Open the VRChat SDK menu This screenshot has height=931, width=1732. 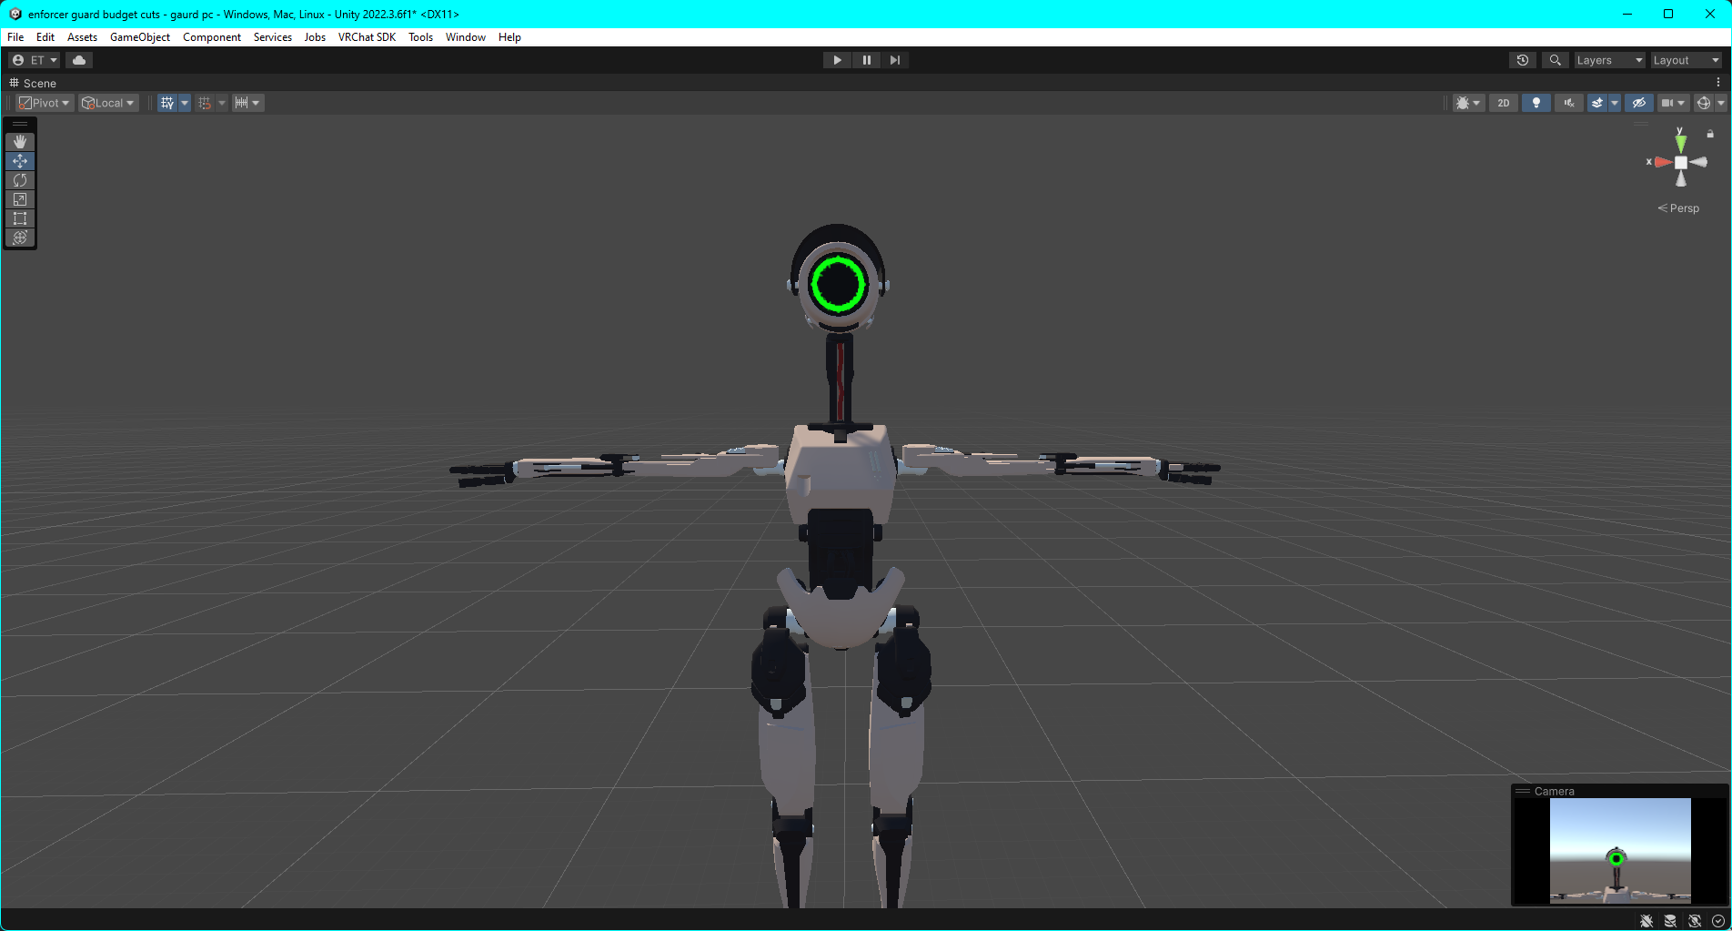(367, 37)
